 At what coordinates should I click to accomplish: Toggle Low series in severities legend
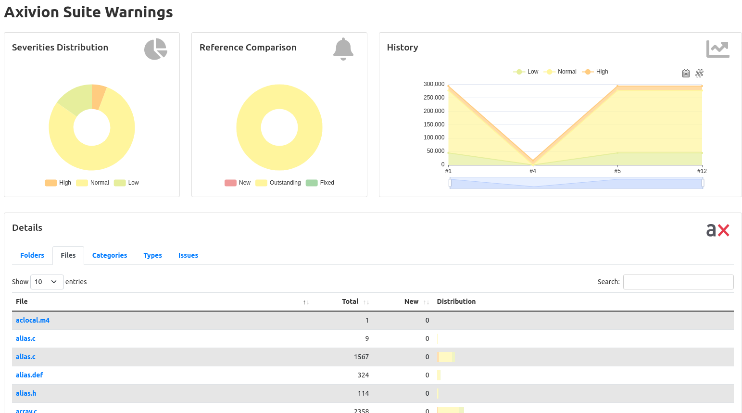pyautogui.click(x=126, y=183)
